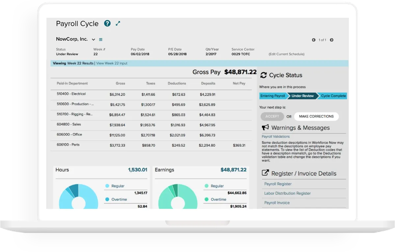Select the Entering Payroll step

[x=273, y=96]
